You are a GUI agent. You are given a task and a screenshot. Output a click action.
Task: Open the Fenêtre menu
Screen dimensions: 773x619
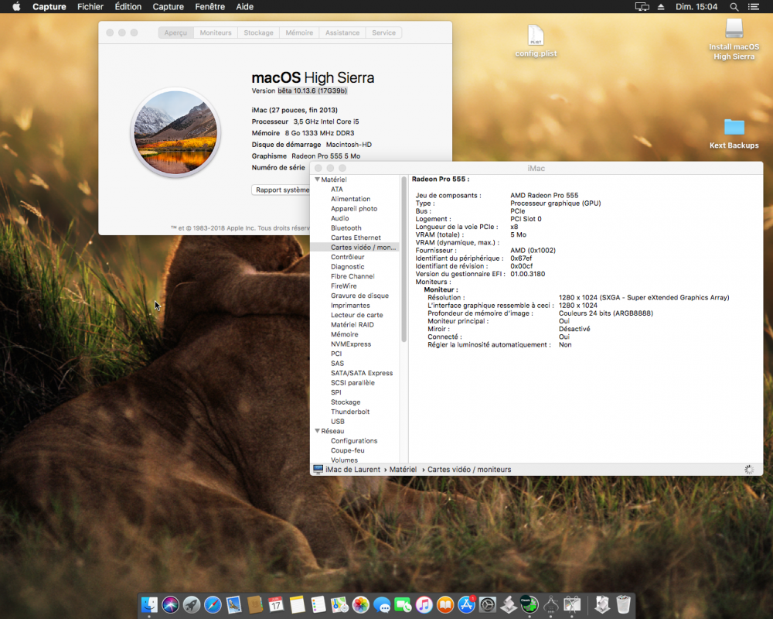pyautogui.click(x=210, y=7)
